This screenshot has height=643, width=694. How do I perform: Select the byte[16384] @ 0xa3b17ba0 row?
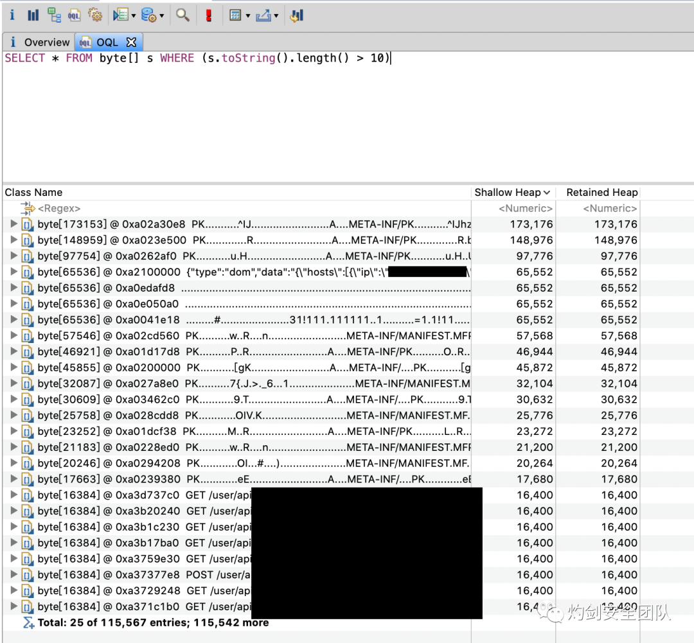(x=321, y=543)
